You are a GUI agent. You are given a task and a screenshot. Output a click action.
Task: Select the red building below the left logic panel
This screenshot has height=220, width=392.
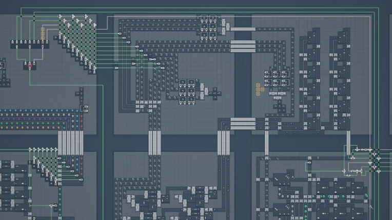30,65
